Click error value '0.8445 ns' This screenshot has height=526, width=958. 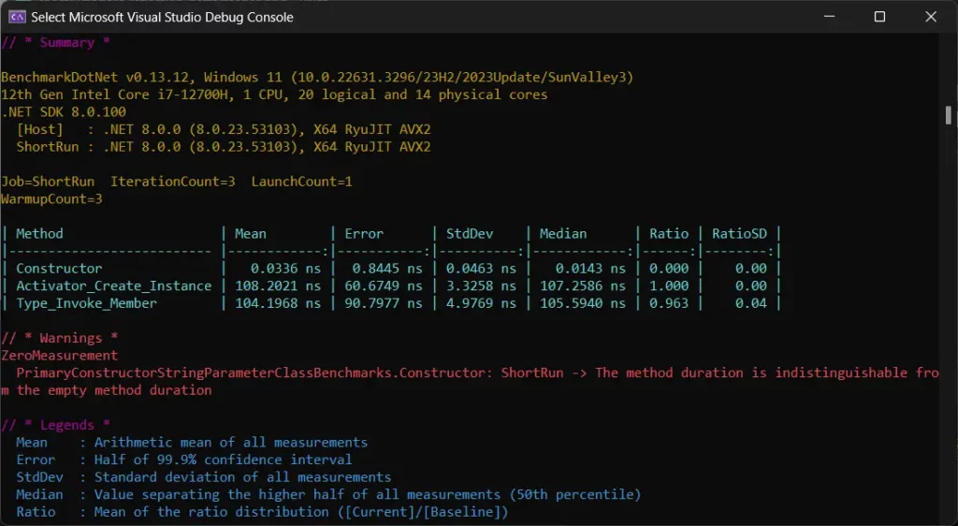pyautogui.click(x=387, y=269)
